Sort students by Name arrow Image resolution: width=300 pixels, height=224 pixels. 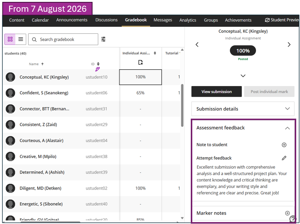pyautogui.click(x=42, y=64)
